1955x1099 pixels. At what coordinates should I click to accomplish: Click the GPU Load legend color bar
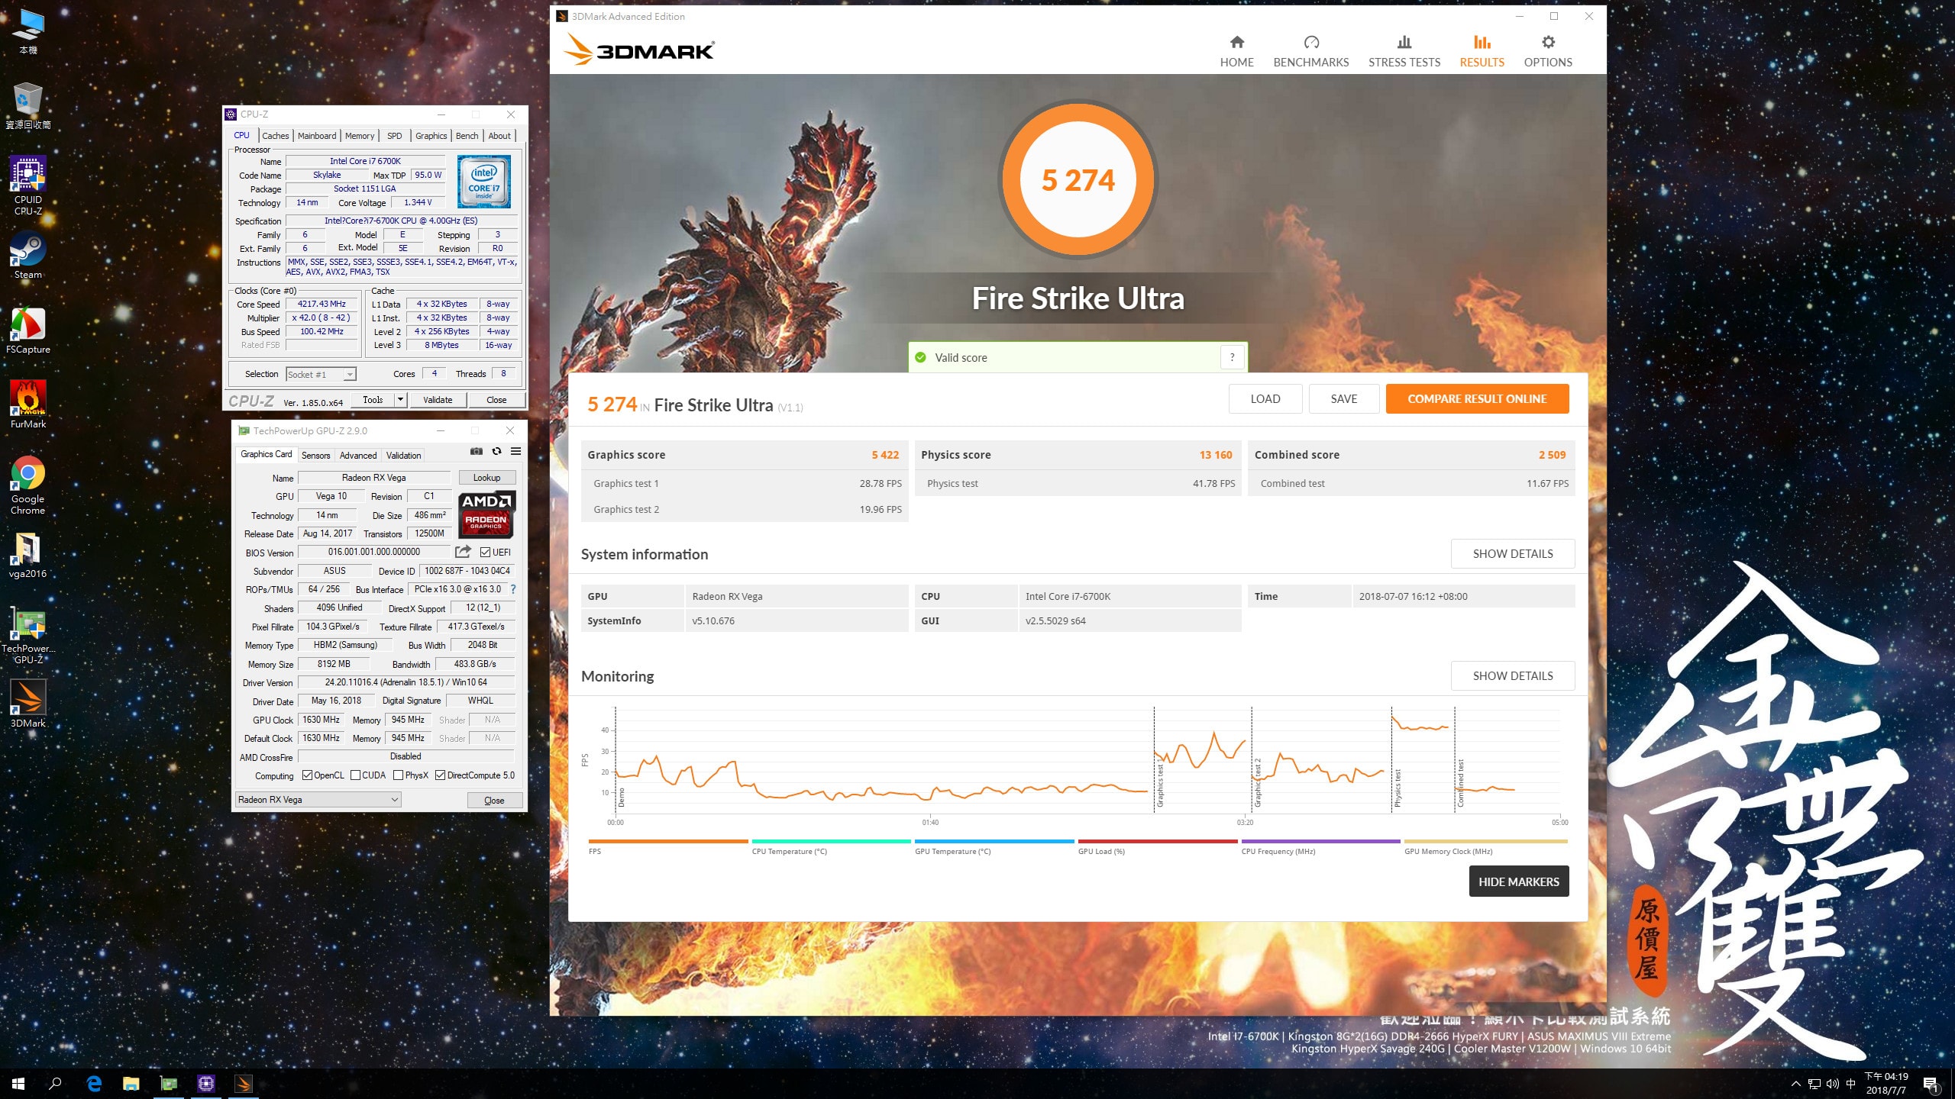1157,841
